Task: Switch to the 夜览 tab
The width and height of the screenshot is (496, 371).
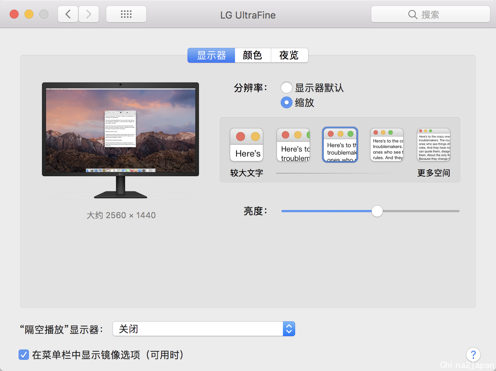Action: click(x=289, y=55)
